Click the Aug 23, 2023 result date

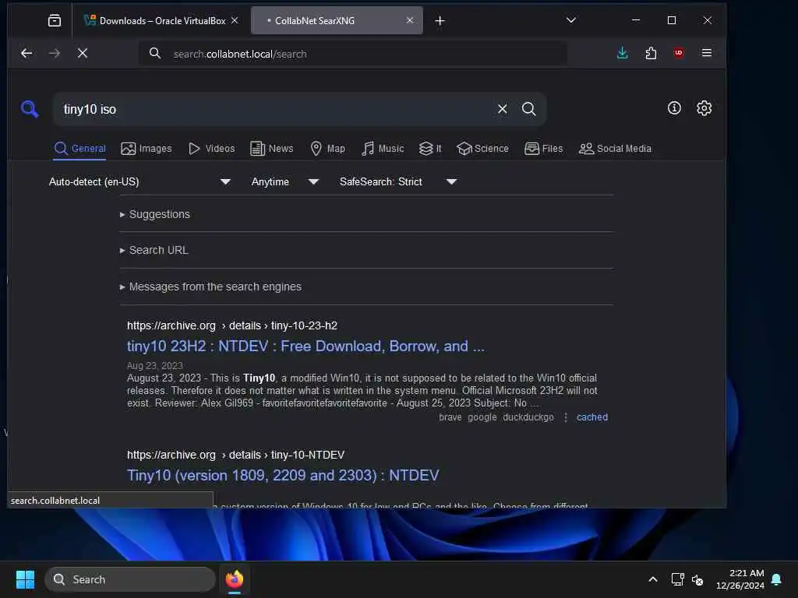pyautogui.click(x=155, y=366)
